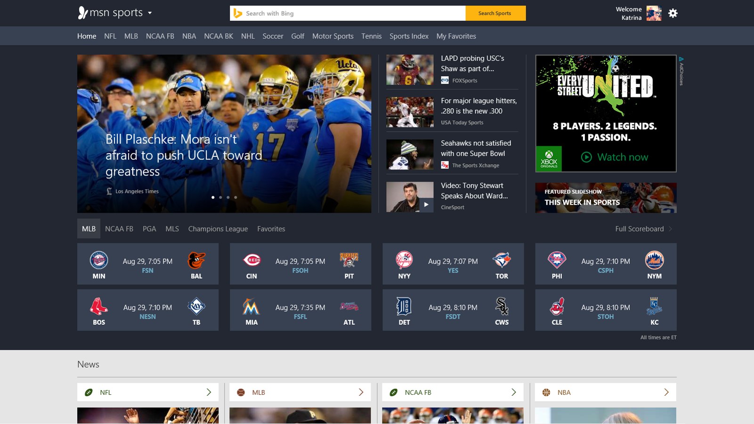Click the Detroit Tigers logo

click(404, 306)
